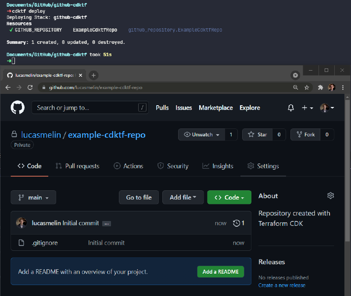Reload the page with the refresh icon

[29, 87]
